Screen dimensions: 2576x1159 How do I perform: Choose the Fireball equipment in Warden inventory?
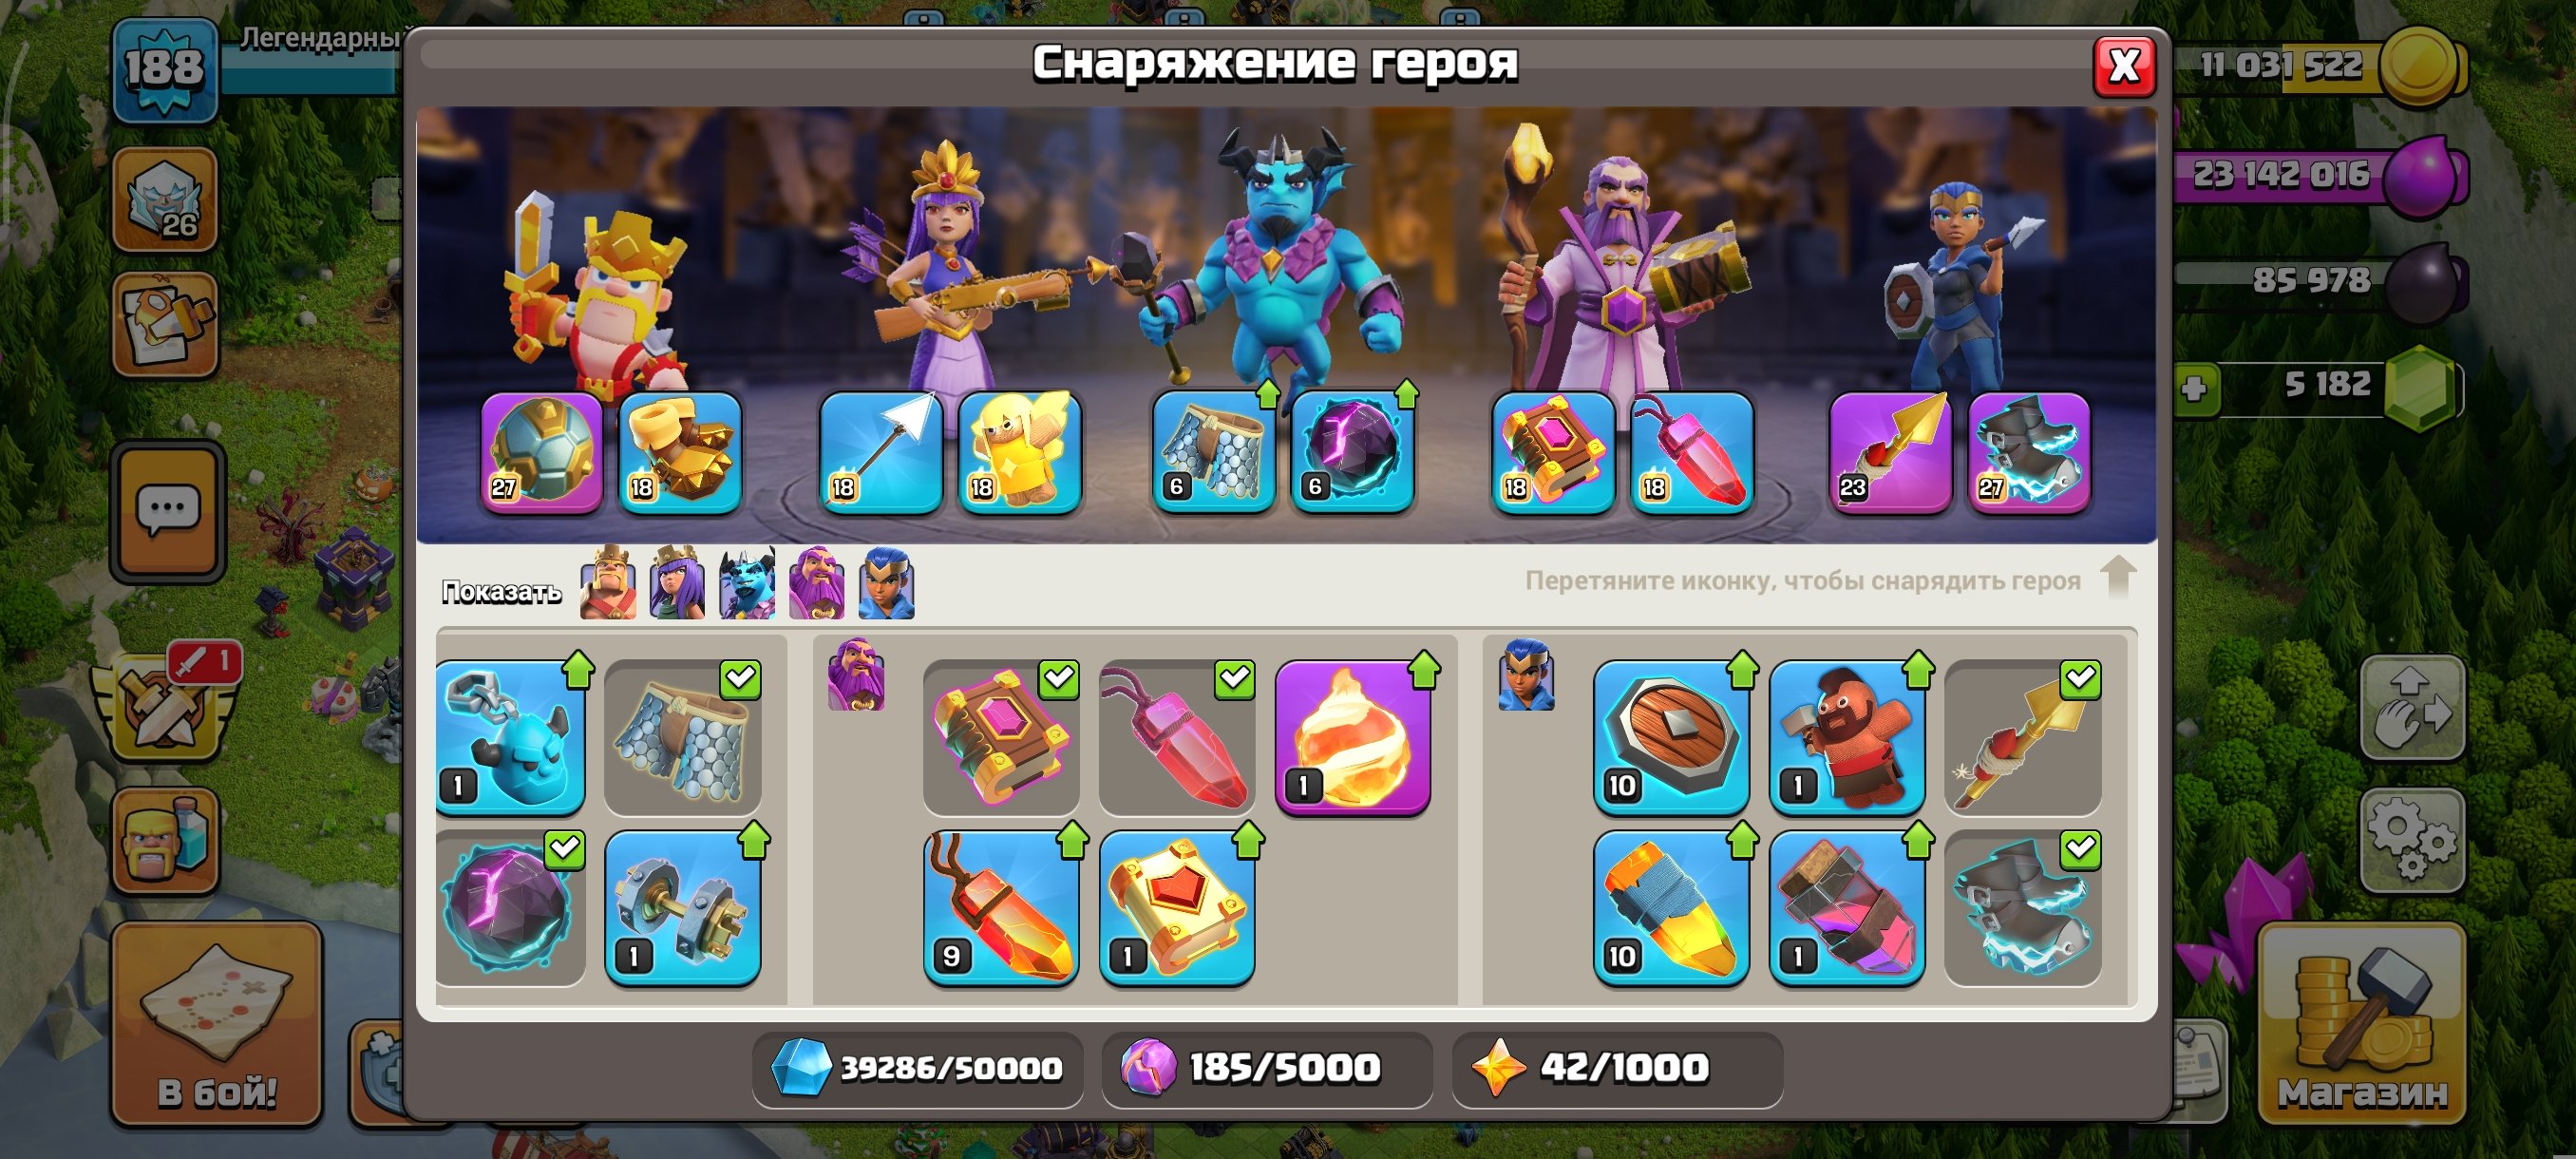tap(1352, 737)
